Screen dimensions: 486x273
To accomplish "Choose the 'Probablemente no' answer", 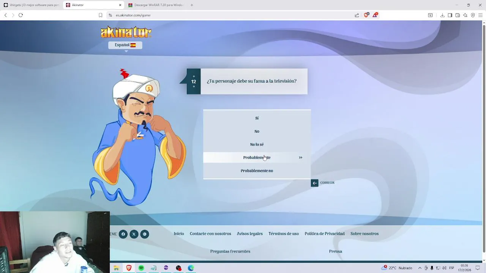I will click(x=257, y=171).
